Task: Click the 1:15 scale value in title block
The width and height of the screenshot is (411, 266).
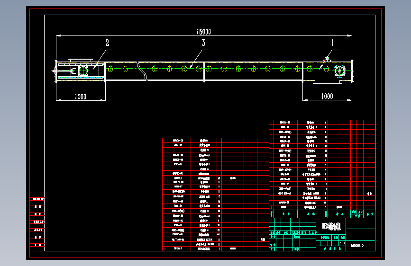Action: click(342, 243)
